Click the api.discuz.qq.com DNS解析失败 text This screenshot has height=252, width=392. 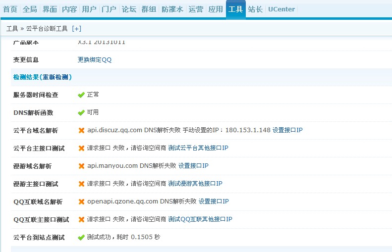134,130
